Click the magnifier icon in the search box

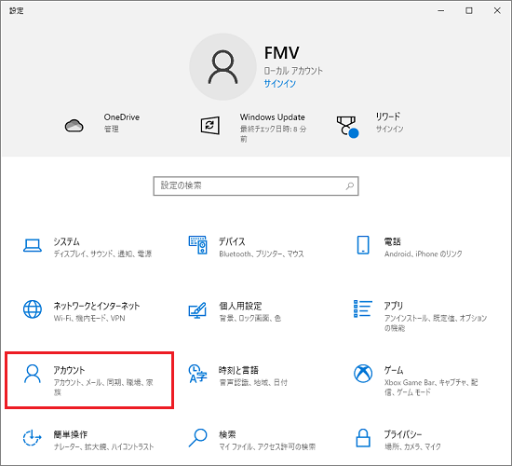click(x=350, y=186)
